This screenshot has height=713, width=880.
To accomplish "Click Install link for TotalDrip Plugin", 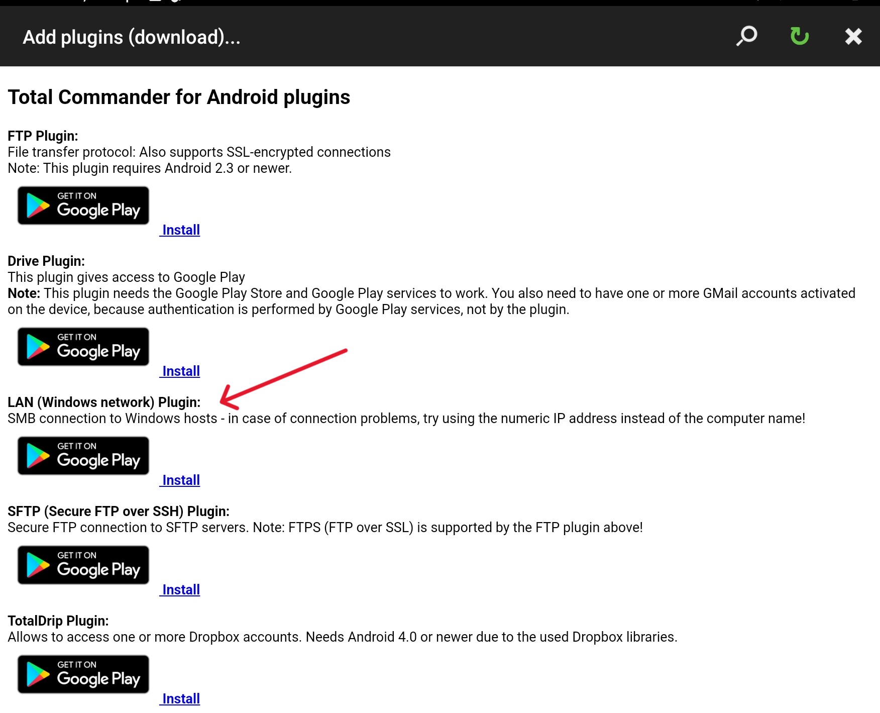I will pos(181,698).
